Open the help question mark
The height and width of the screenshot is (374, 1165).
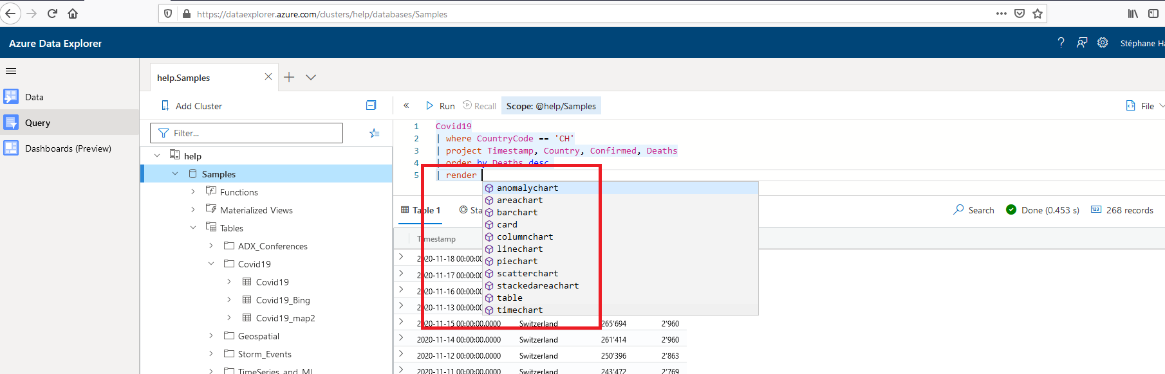pos(1061,42)
